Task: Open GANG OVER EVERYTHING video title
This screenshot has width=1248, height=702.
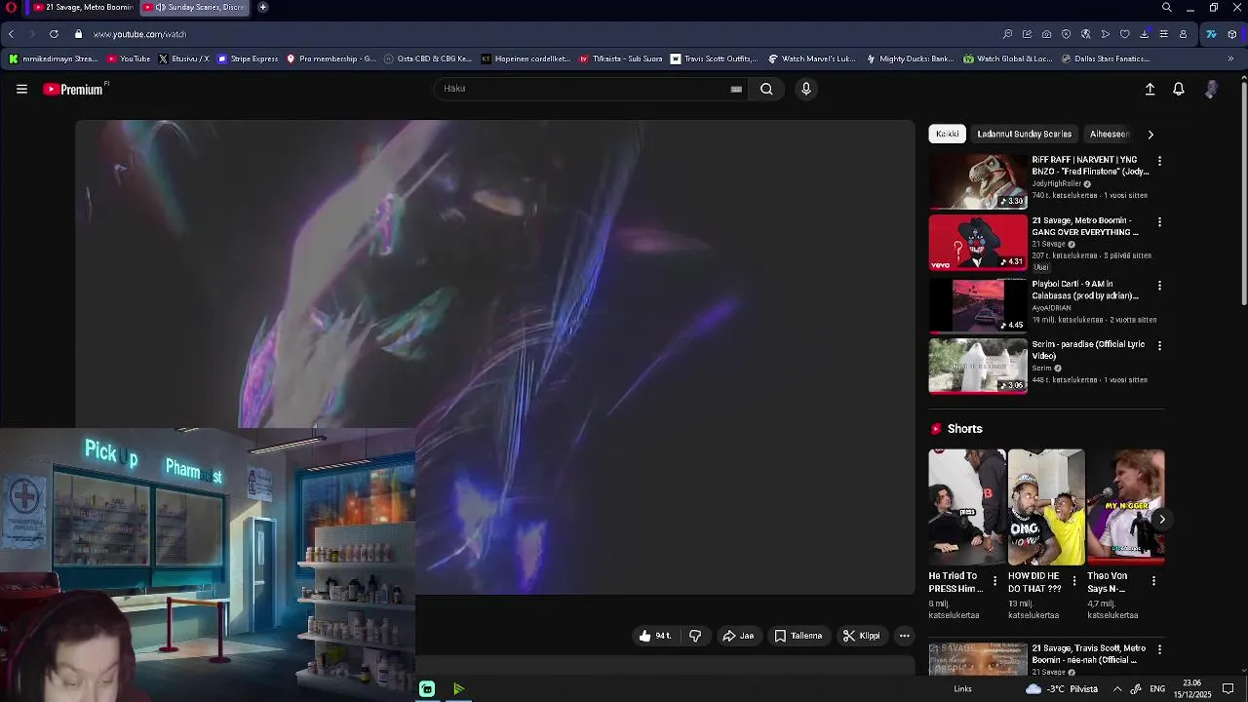Action: (1085, 226)
